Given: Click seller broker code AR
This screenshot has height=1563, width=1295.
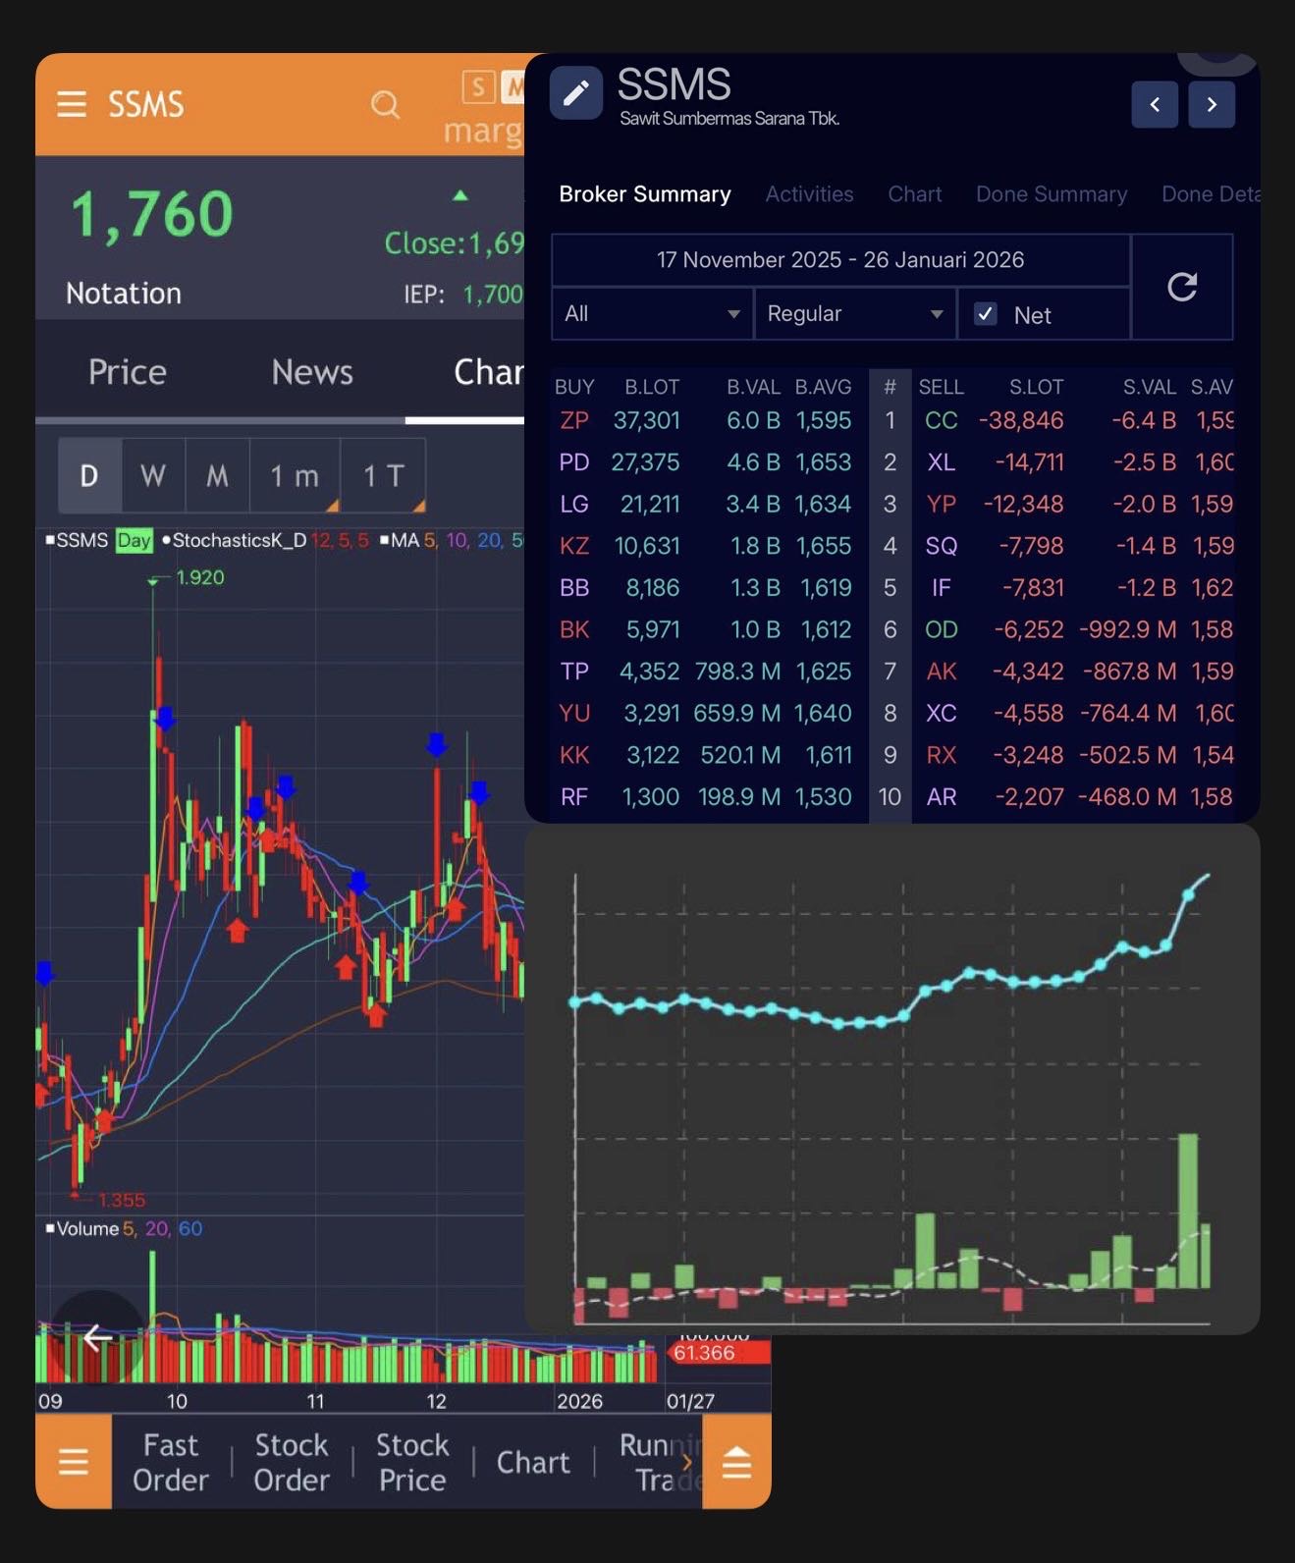Looking at the screenshot, I should pyautogui.click(x=942, y=797).
